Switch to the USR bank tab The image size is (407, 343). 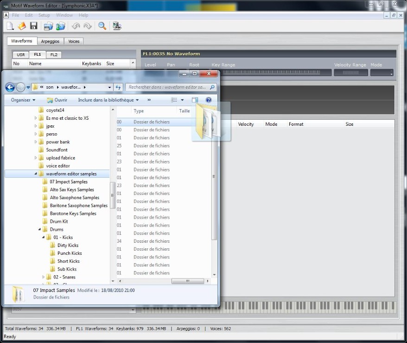21,55
